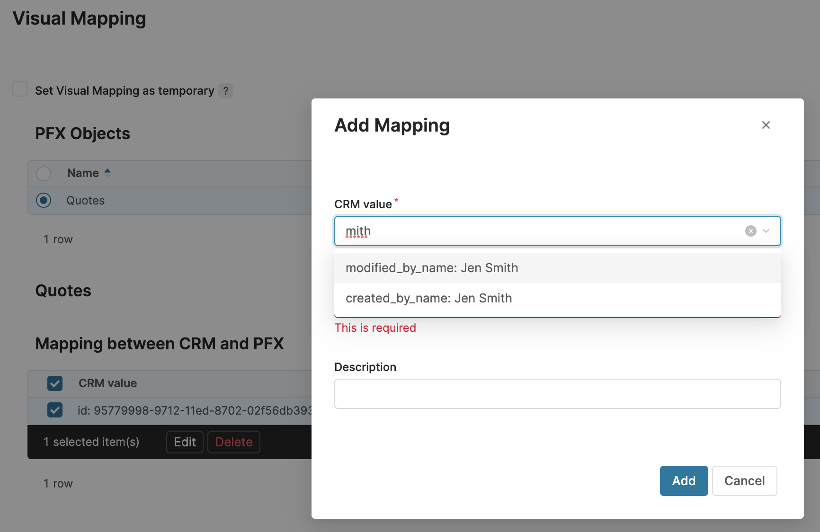Select the Quotes radio button
Viewport: 820px width, 532px height.
(44, 200)
